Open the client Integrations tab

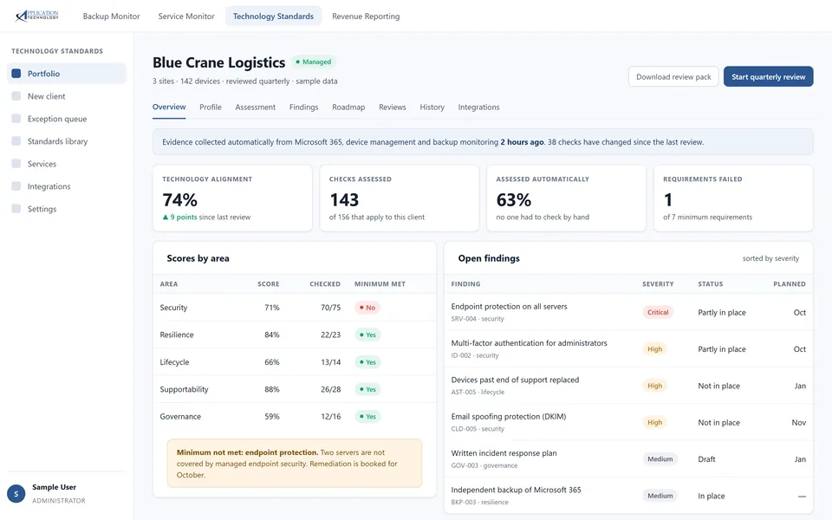tap(478, 107)
